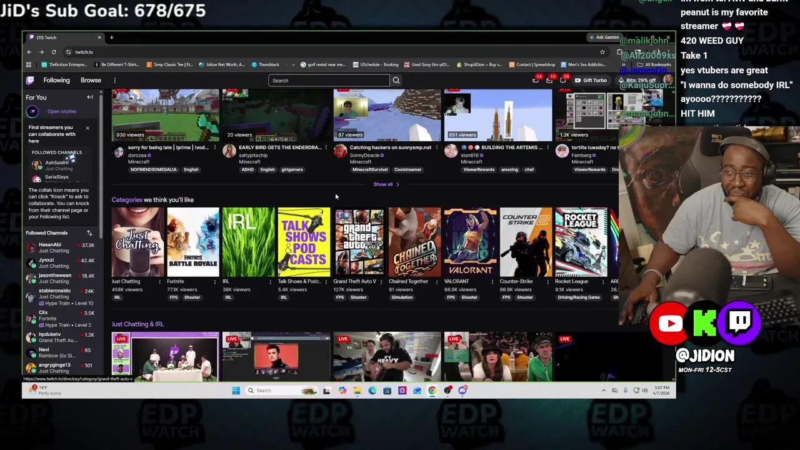Open options menu for saltypitachip stream
The image size is (800, 450).
[x=326, y=147]
